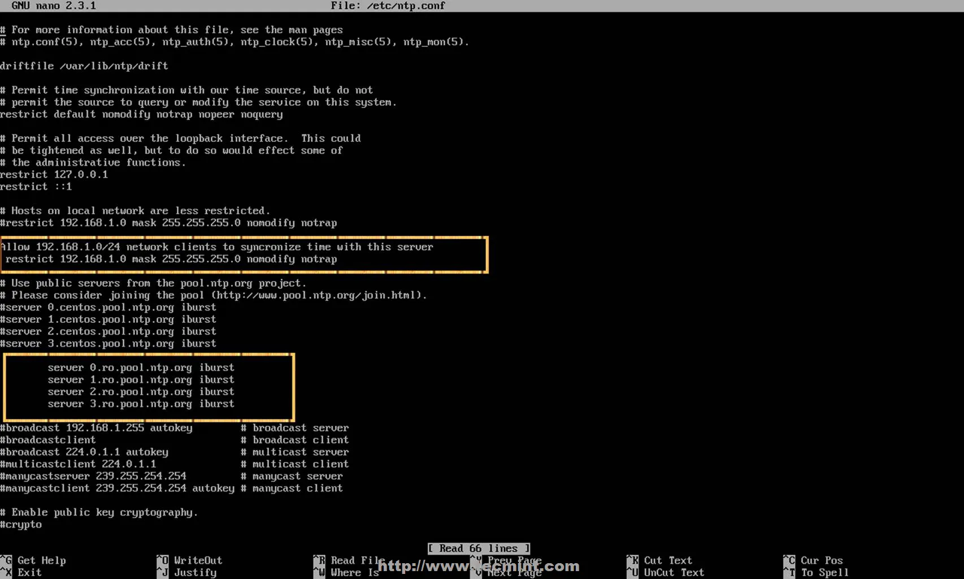Click the Read 66 lines status message
The height and width of the screenshot is (579, 964).
[x=478, y=547]
